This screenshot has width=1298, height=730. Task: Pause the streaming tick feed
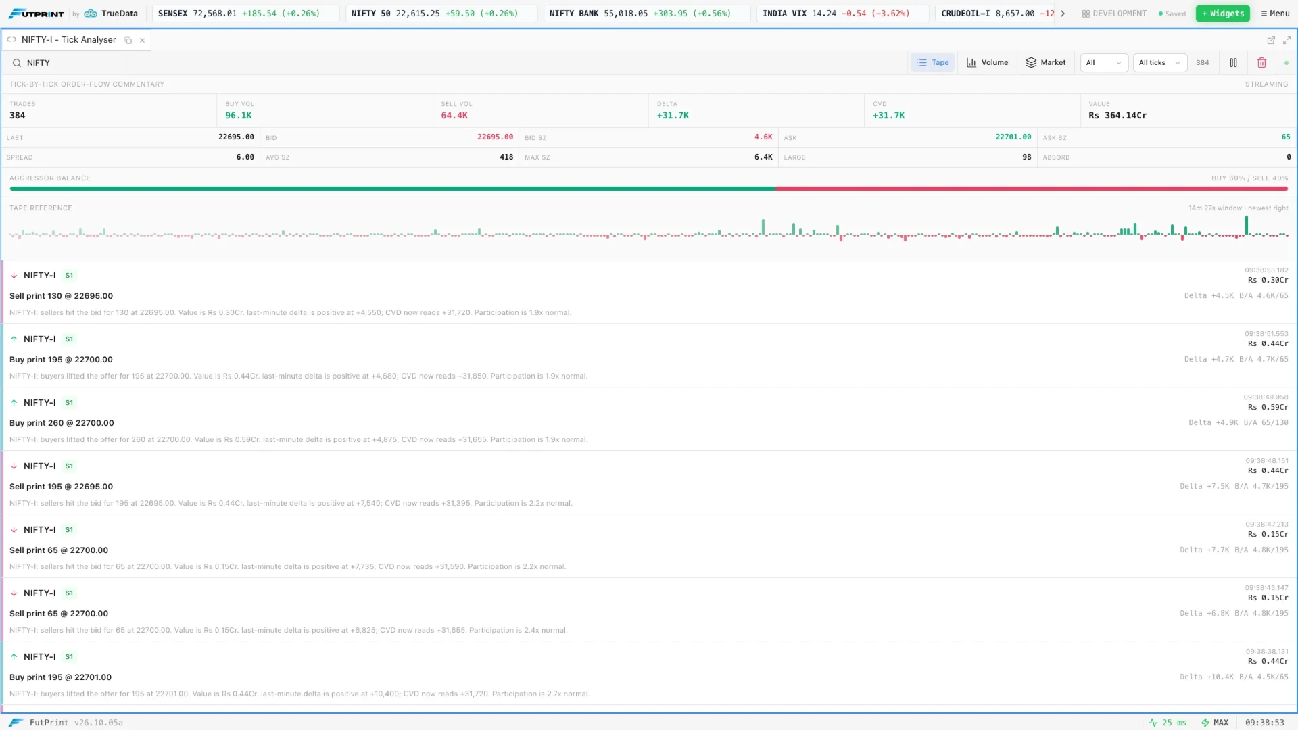1233,63
